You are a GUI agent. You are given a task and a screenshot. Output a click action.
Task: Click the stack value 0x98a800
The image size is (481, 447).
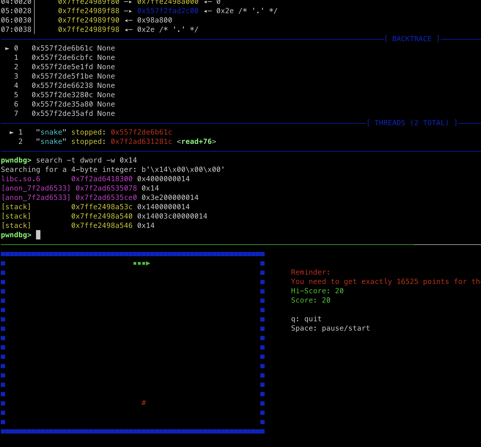[155, 20]
